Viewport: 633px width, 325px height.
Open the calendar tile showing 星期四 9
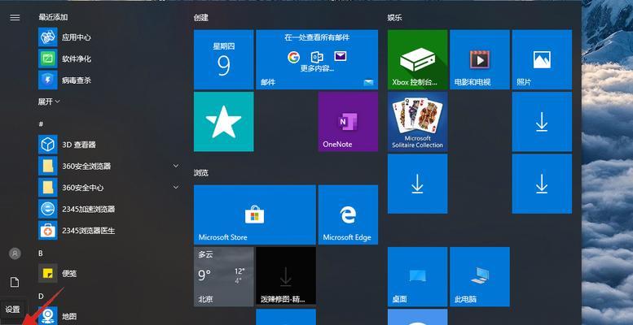coord(224,59)
